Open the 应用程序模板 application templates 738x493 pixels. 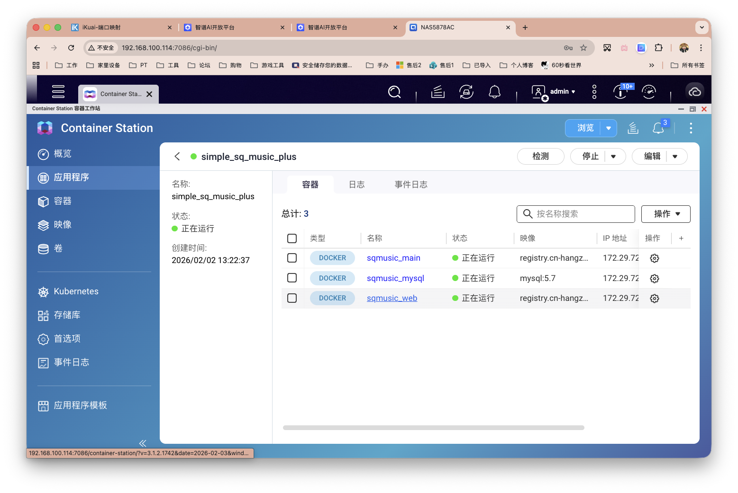(x=82, y=405)
